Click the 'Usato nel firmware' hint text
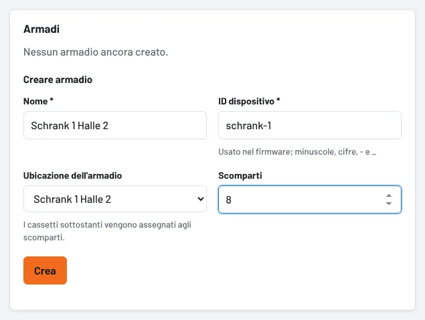 297,151
